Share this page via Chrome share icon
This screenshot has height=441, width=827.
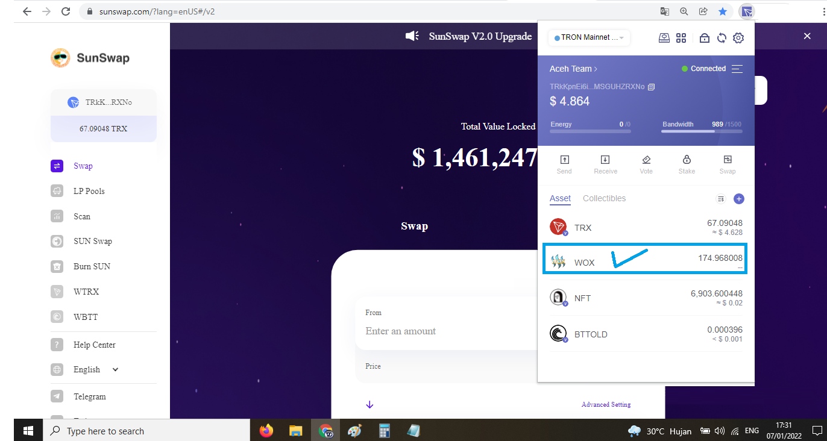click(703, 11)
